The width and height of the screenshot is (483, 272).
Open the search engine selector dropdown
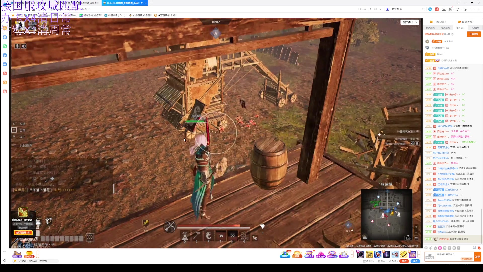pyautogui.click(x=388, y=9)
